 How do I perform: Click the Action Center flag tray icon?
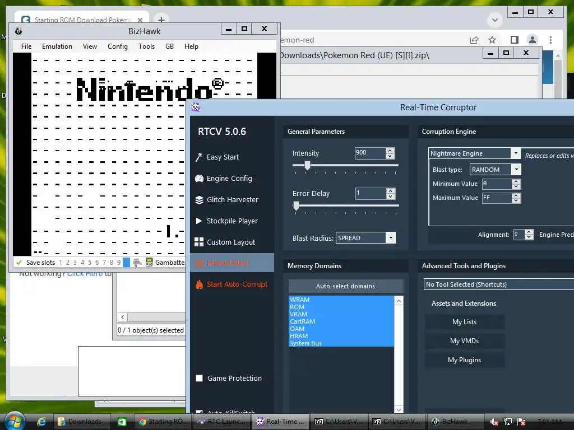click(x=522, y=422)
